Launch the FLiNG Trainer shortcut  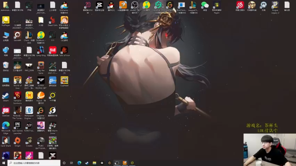[x=29, y=127]
